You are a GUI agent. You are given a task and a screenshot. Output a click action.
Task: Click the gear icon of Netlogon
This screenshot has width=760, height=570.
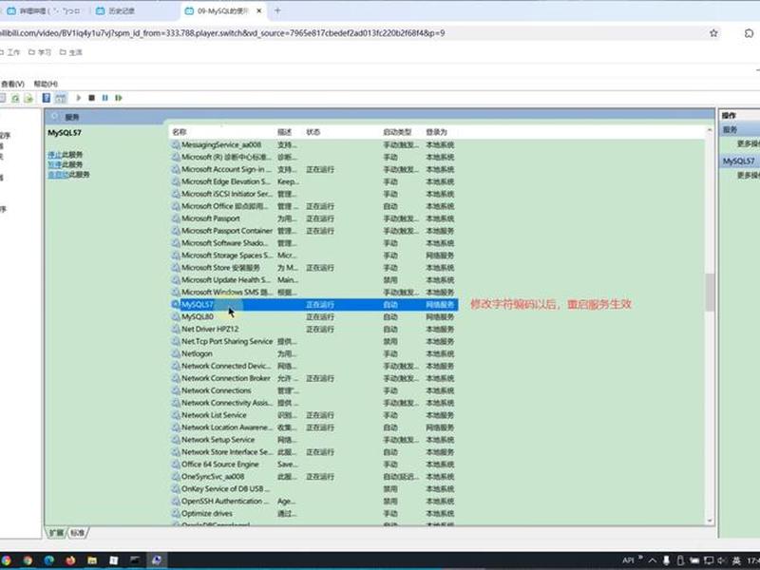coord(176,353)
